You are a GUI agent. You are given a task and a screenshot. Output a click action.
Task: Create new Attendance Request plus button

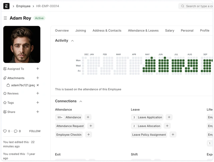point(91,126)
